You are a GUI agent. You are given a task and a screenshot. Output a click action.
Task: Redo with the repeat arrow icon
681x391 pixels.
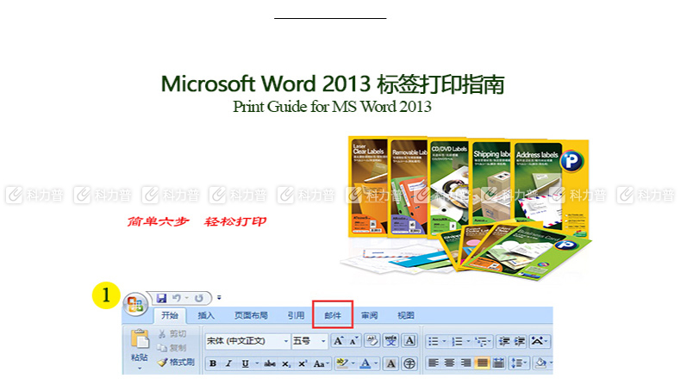pos(199,298)
